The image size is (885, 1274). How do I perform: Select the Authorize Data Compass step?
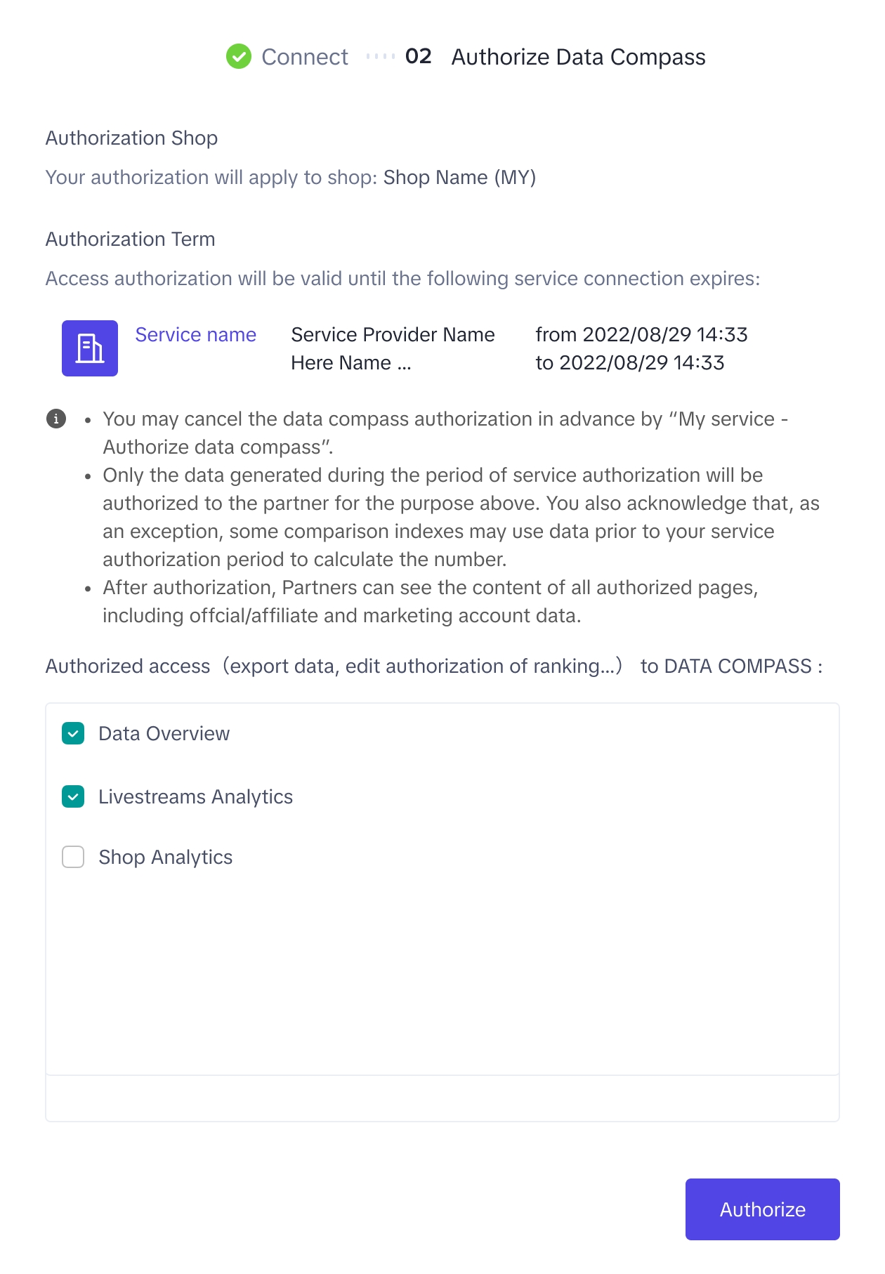578,57
